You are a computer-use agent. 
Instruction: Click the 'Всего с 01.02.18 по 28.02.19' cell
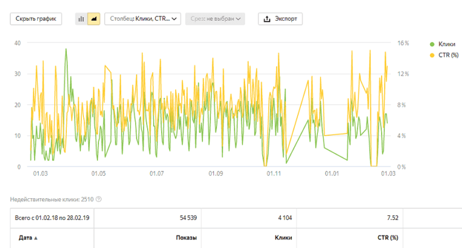tap(52, 218)
